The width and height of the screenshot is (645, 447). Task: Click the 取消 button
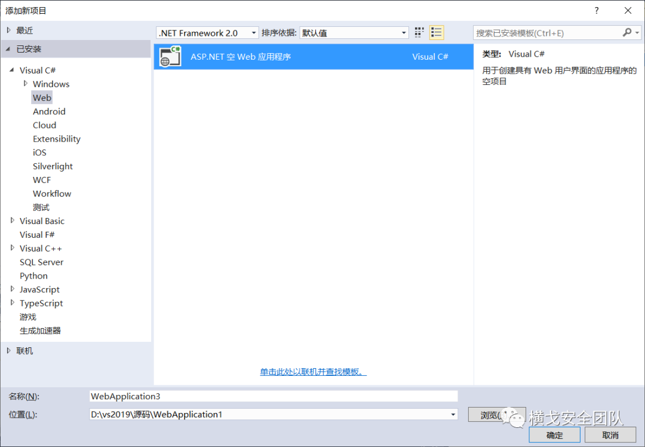pos(610,435)
